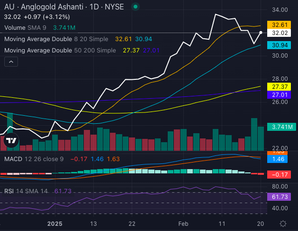Click the 34.00 price scale tick
This screenshot has width=298, height=231.
[280, 10]
